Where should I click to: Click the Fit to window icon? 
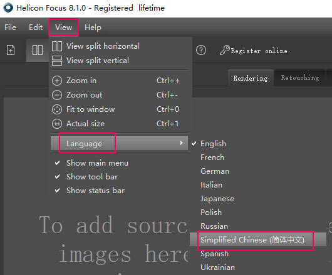57,109
